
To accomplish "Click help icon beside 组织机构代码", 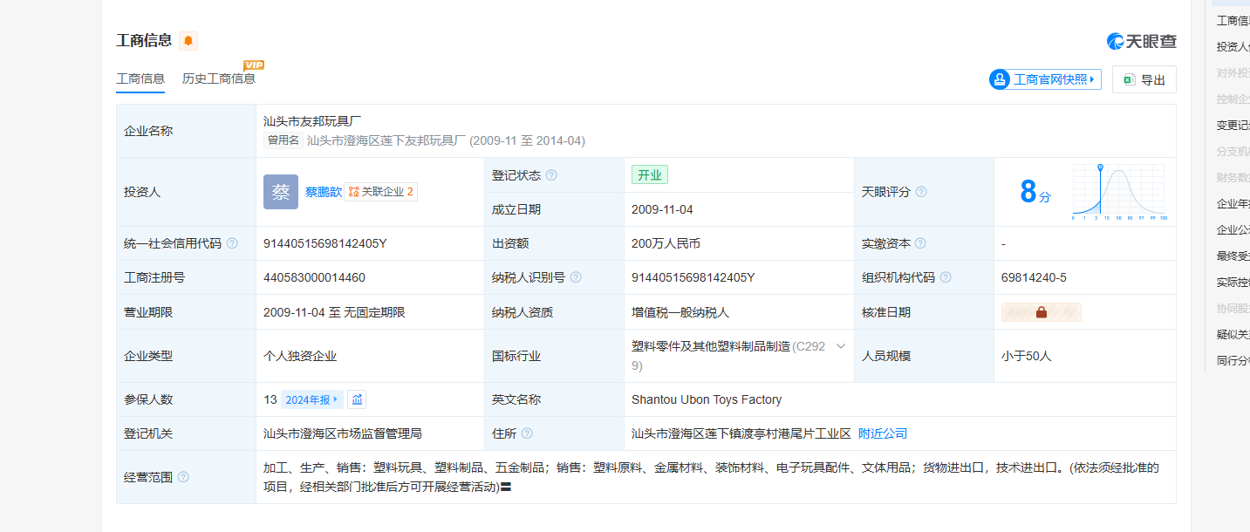I will (x=946, y=277).
